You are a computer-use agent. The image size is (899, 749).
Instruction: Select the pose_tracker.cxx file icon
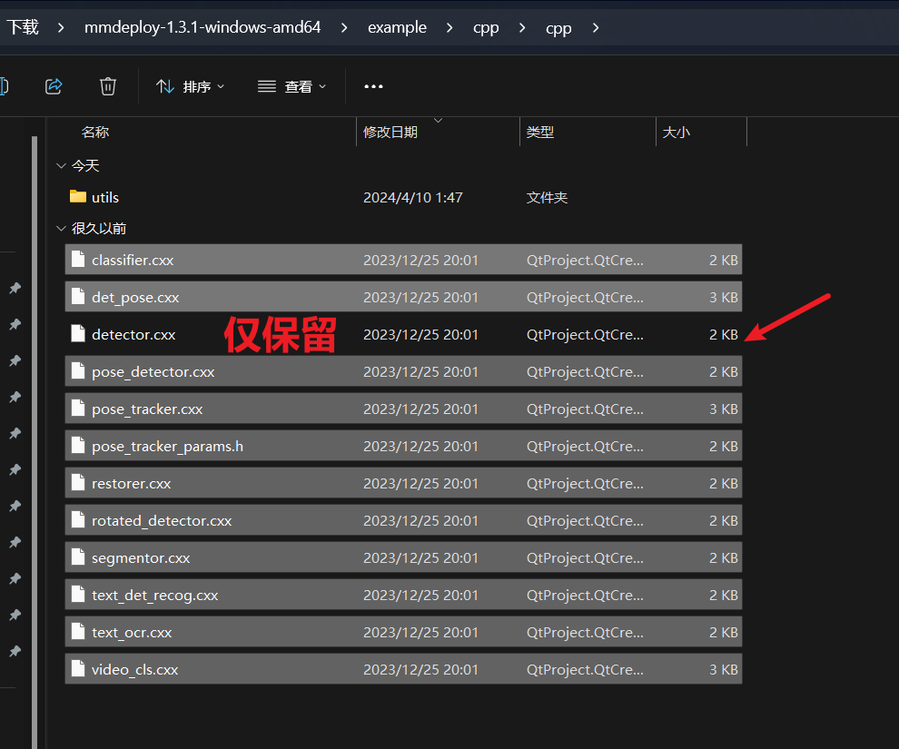point(78,409)
